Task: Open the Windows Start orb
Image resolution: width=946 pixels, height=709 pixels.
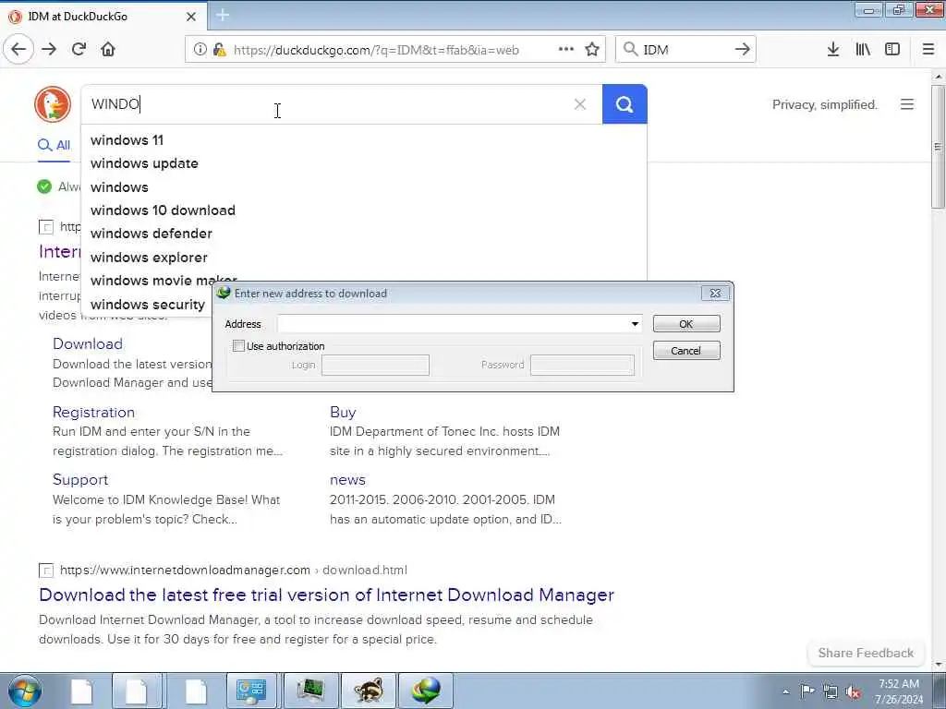Action: (25, 691)
